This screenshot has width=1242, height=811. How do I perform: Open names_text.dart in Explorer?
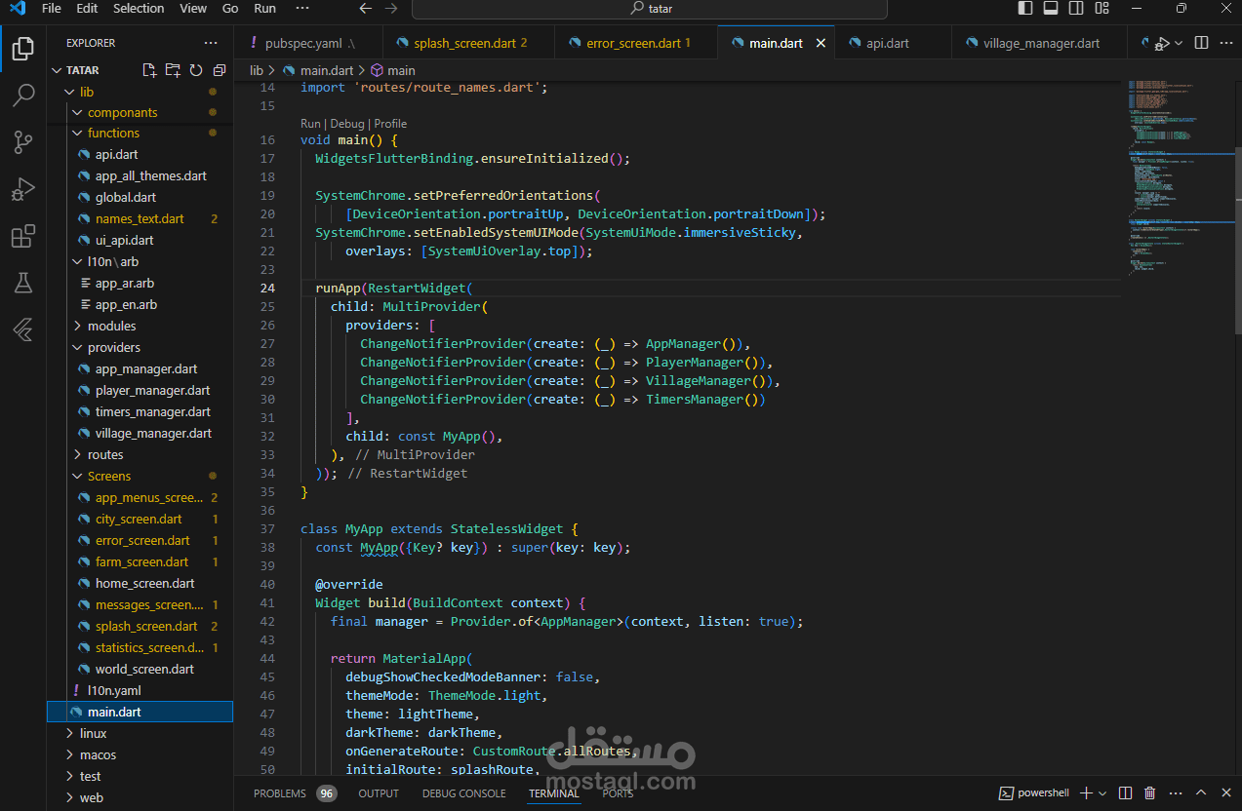pos(140,218)
